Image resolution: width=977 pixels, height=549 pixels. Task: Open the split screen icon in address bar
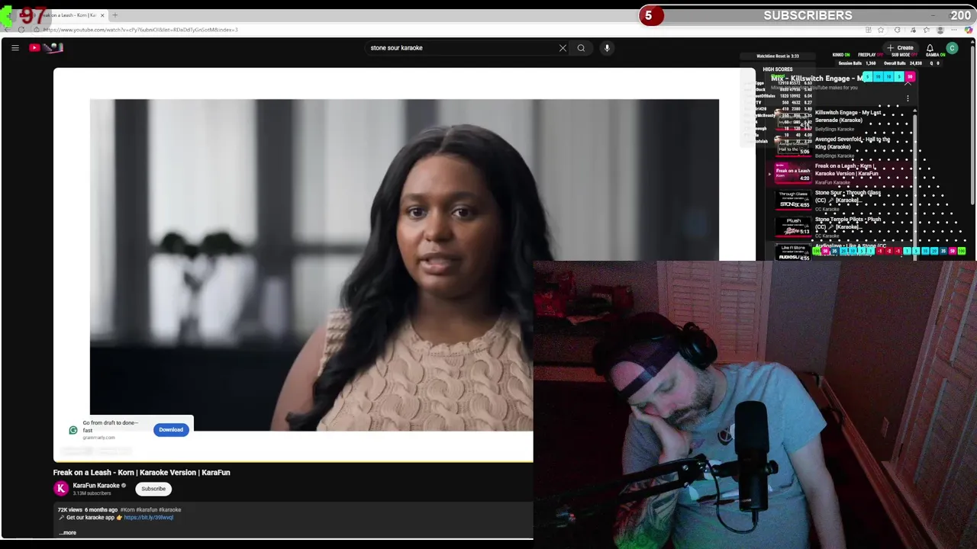point(868,30)
